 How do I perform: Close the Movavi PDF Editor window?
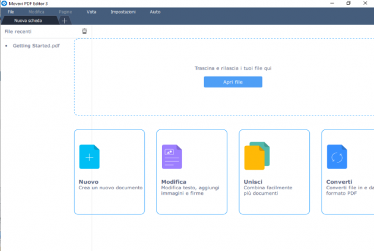tap(365, 3)
